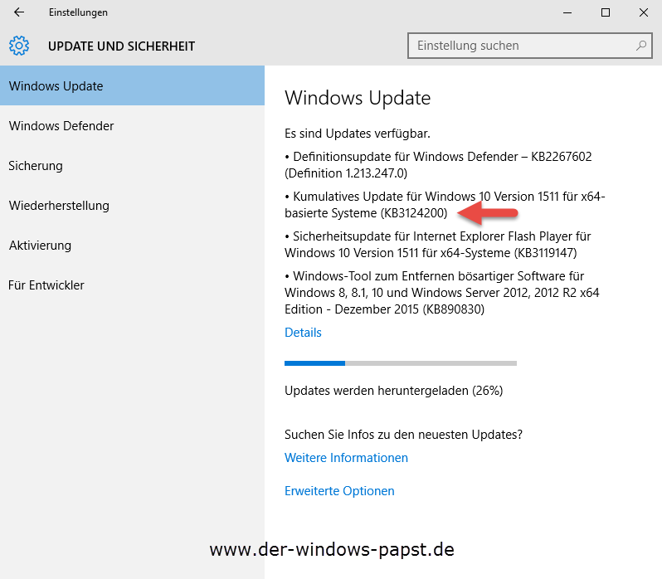
Task: Click the back arrow in the title bar
Action: pyautogui.click(x=19, y=12)
